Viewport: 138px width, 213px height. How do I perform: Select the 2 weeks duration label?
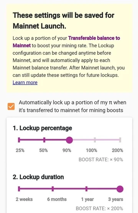coord(24,199)
